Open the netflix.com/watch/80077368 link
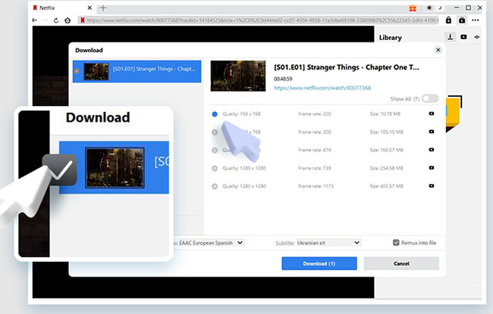 [x=322, y=88]
